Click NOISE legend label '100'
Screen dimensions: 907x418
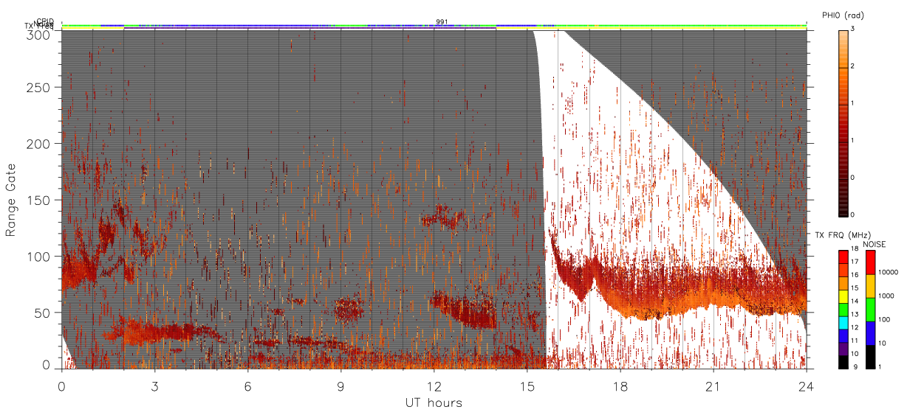(883, 319)
